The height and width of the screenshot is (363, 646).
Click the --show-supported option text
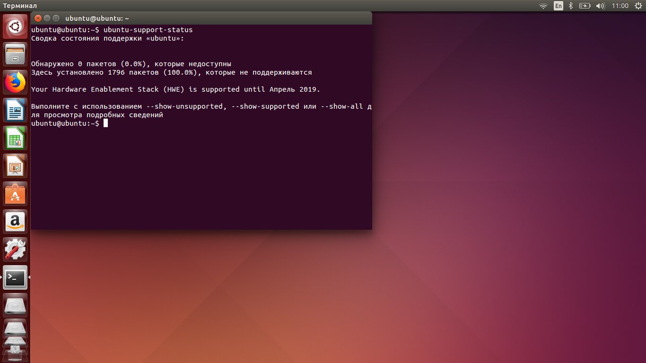pyautogui.click(x=265, y=106)
